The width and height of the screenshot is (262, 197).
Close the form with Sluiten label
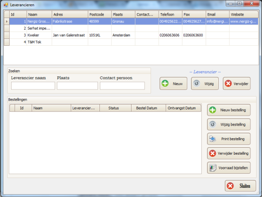245,186
